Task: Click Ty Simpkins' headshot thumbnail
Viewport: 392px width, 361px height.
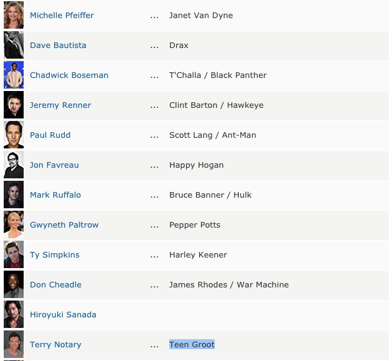Action: 14,254
